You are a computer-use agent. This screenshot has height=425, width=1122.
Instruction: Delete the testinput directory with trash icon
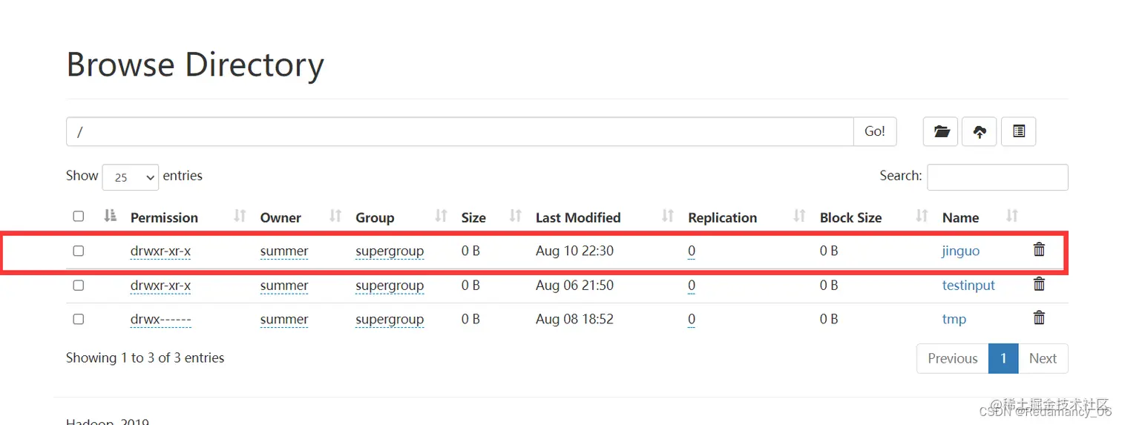[1039, 284]
